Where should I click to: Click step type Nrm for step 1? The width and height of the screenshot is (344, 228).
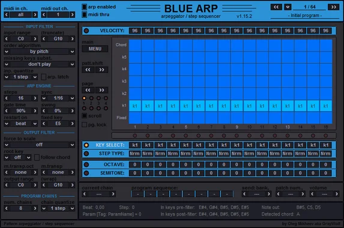pyautogui.click(x=134, y=154)
